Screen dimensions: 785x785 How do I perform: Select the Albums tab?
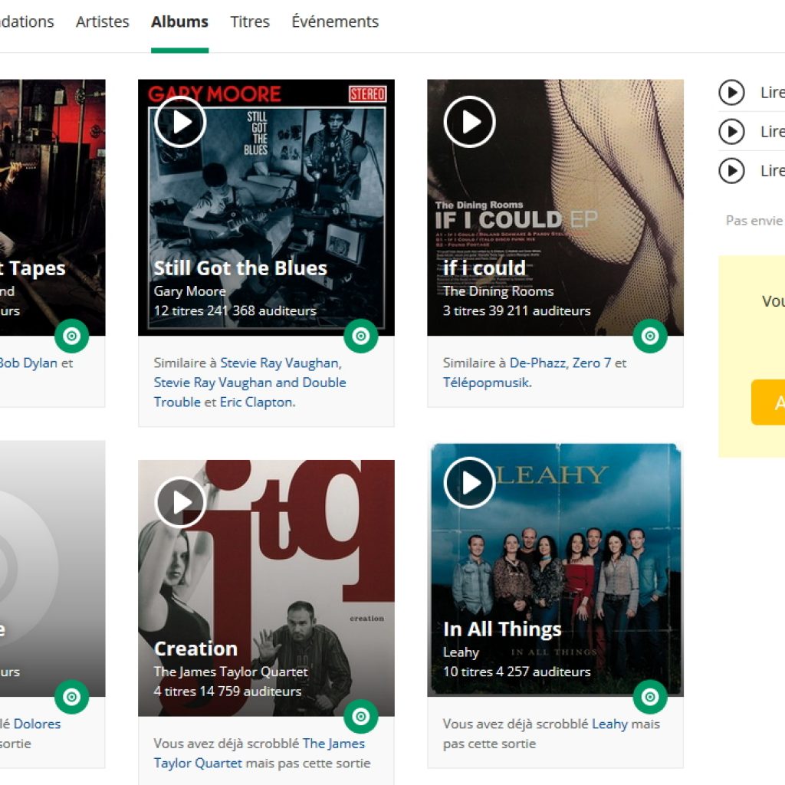click(x=179, y=21)
